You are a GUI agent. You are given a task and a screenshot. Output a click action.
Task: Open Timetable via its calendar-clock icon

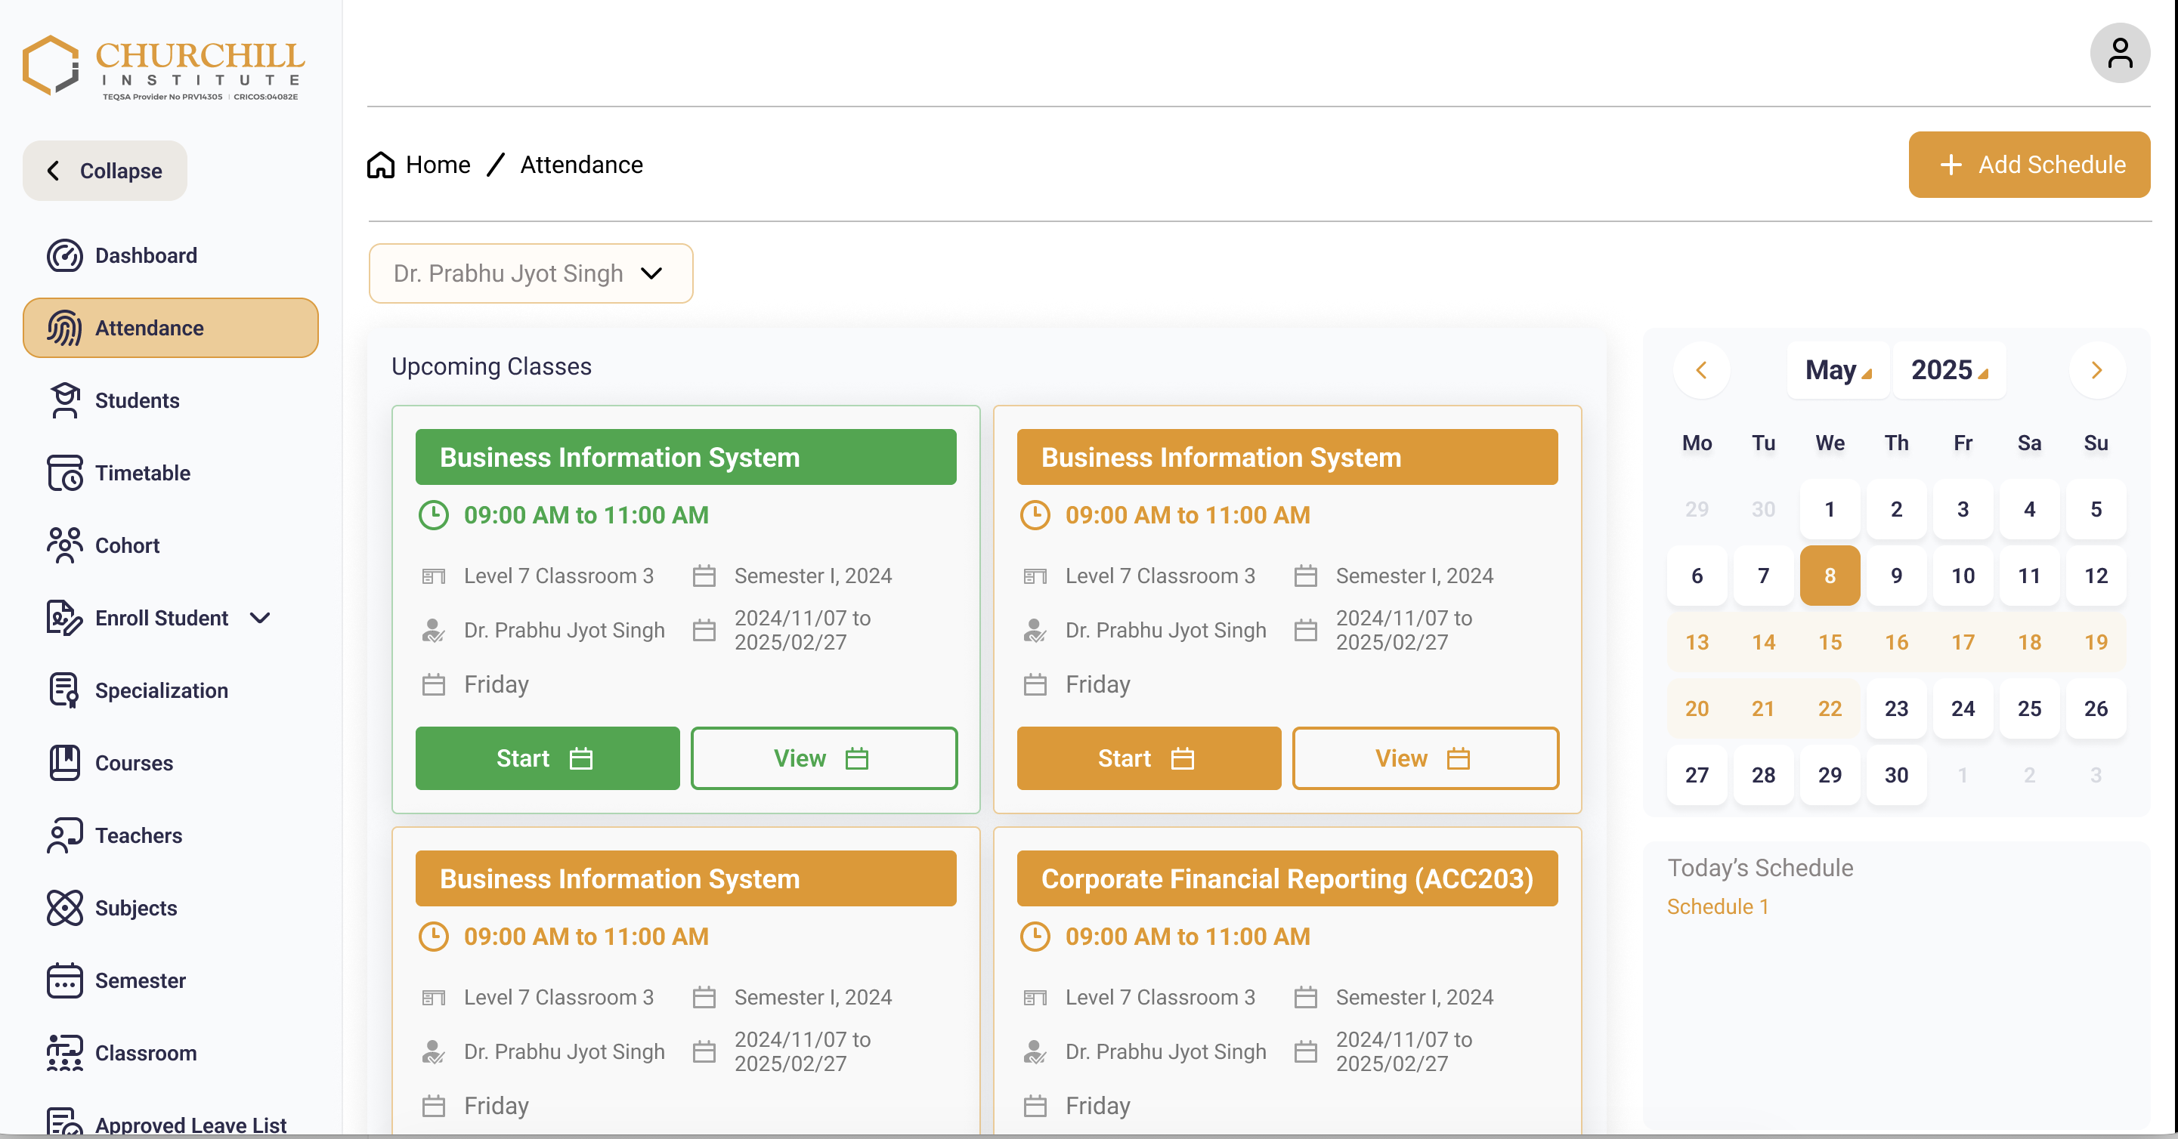[x=64, y=473]
